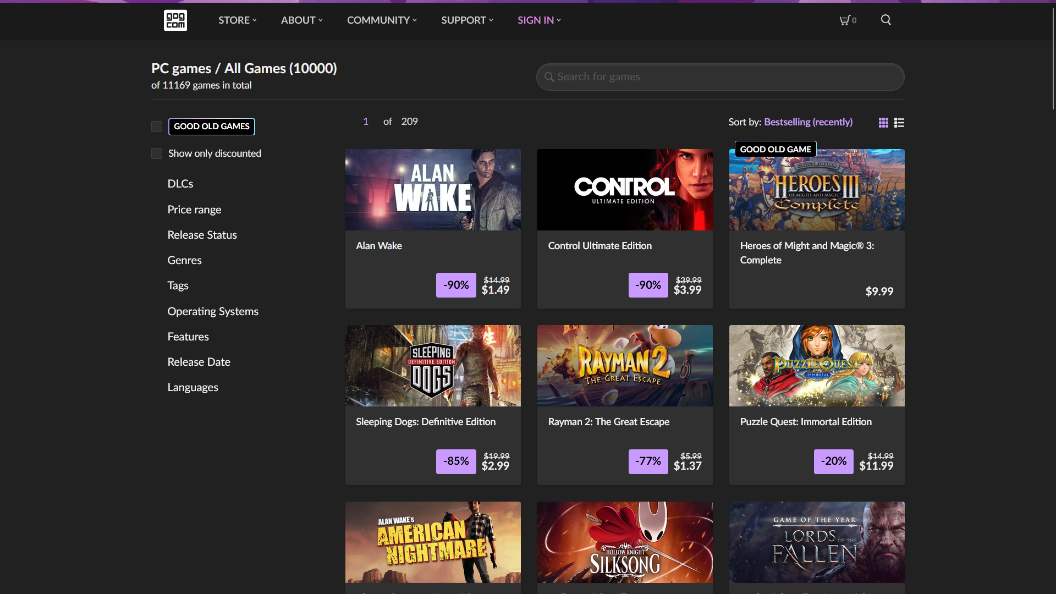This screenshot has height=594, width=1056.
Task: Click the GOOD OLD GAME badge on Heroes
Action: 776,149
